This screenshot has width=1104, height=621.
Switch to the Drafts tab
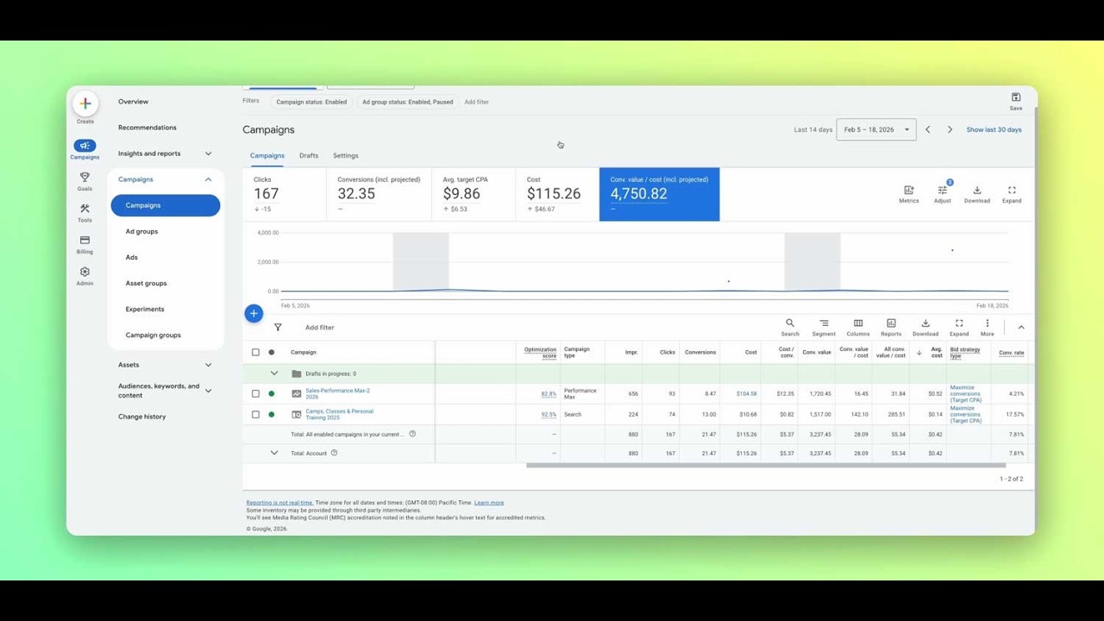tap(309, 156)
